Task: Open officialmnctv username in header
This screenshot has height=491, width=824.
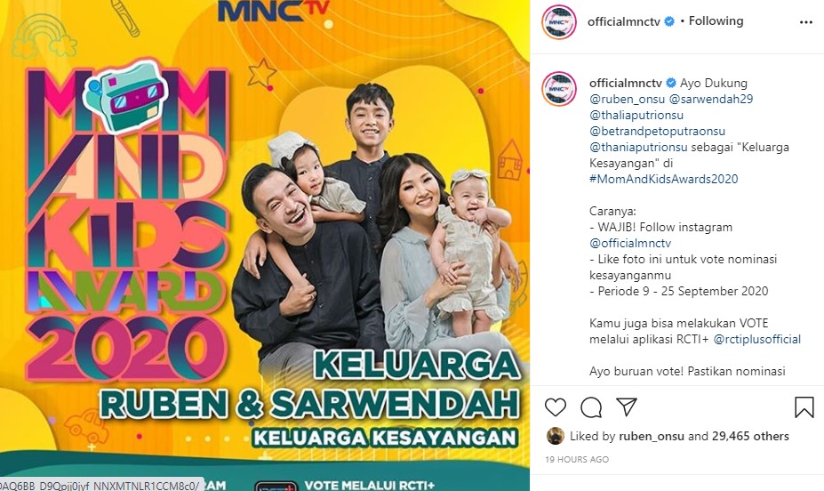Action: 623,21
